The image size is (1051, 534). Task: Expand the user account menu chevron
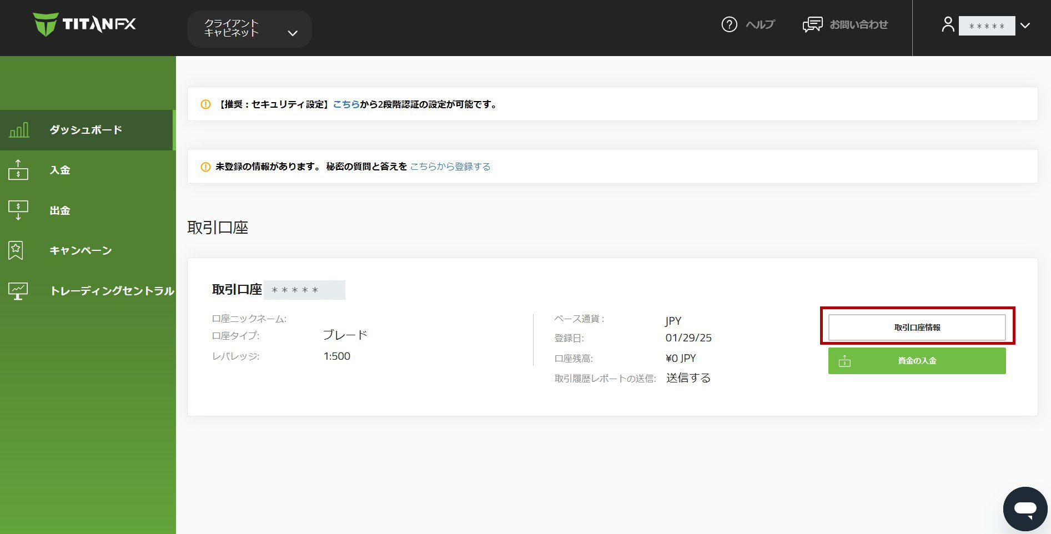[1025, 26]
